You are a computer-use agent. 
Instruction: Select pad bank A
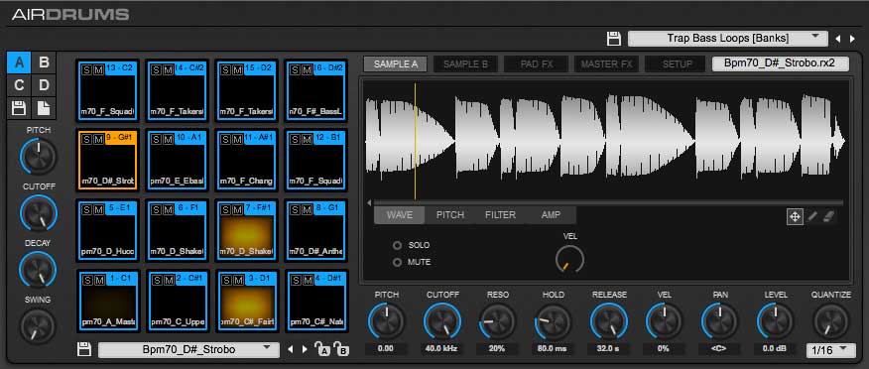pos(19,62)
